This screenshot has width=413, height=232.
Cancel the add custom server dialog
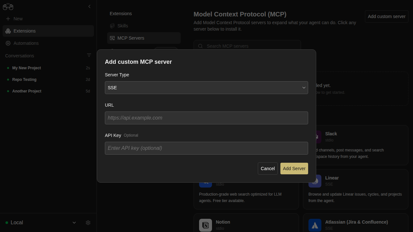268,169
